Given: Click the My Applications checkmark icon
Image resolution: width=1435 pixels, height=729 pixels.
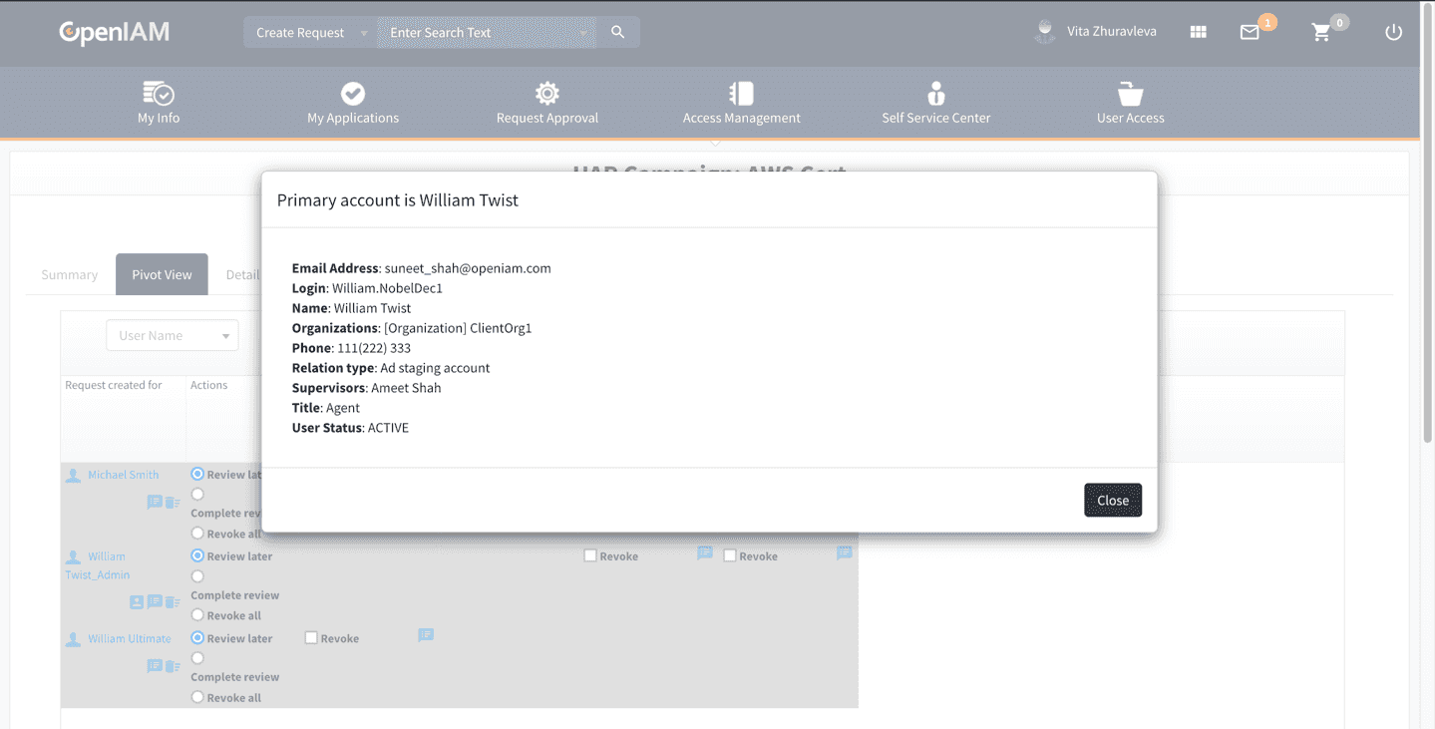Looking at the screenshot, I should pyautogui.click(x=353, y=94).
